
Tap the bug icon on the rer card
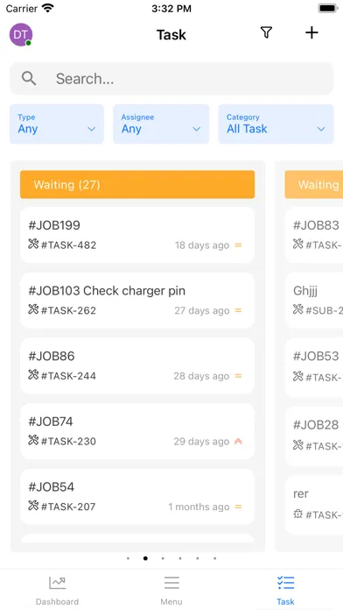click(x=297, y=514)
